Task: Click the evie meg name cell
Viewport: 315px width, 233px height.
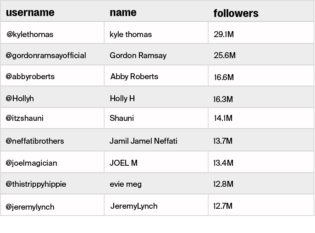Action: pyautogui.click(x=126, y=184)
